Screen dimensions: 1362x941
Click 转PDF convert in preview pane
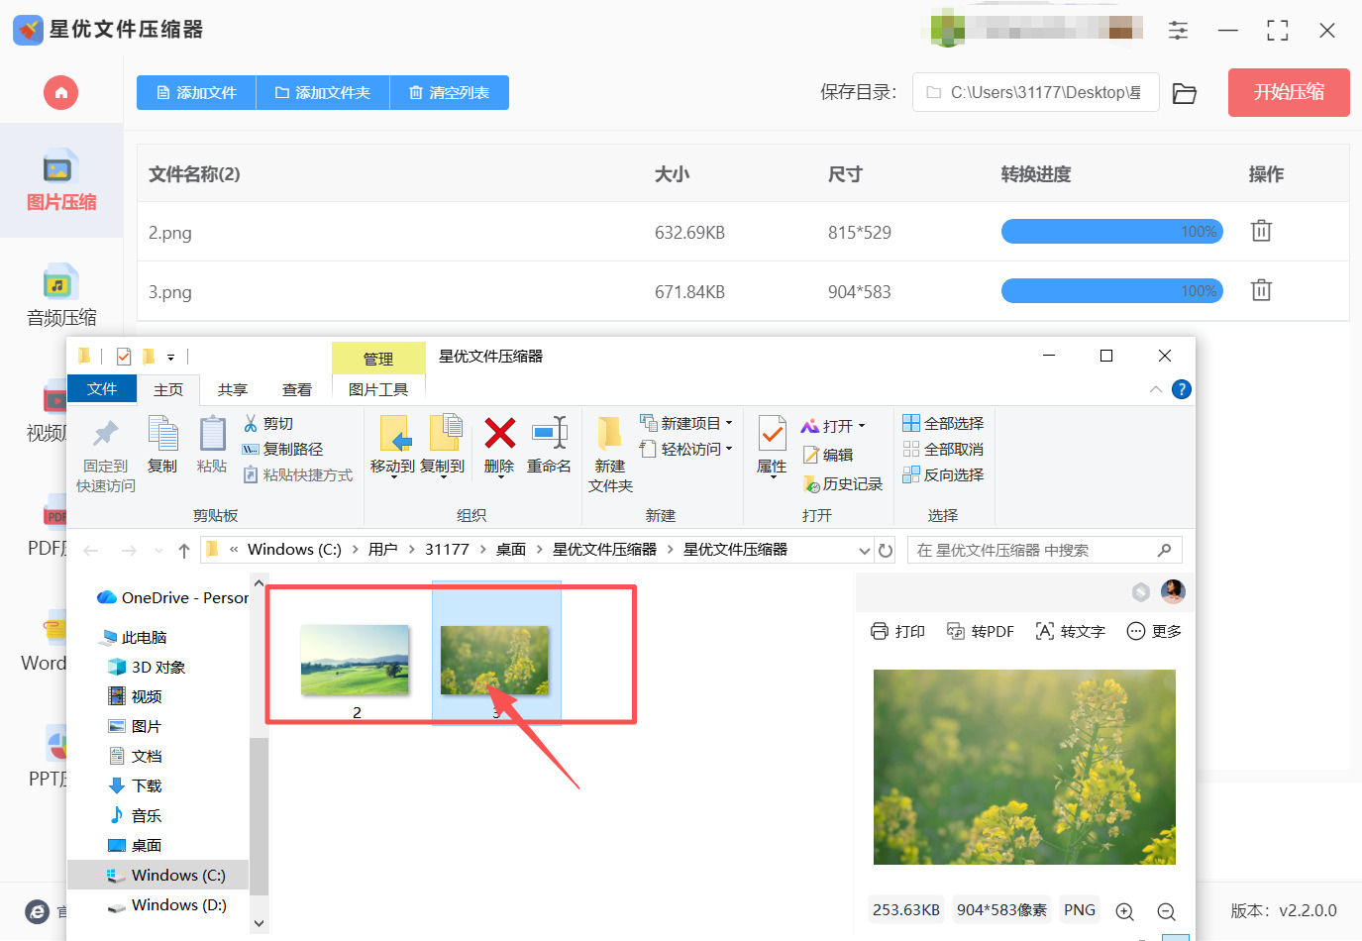[981, 632]
